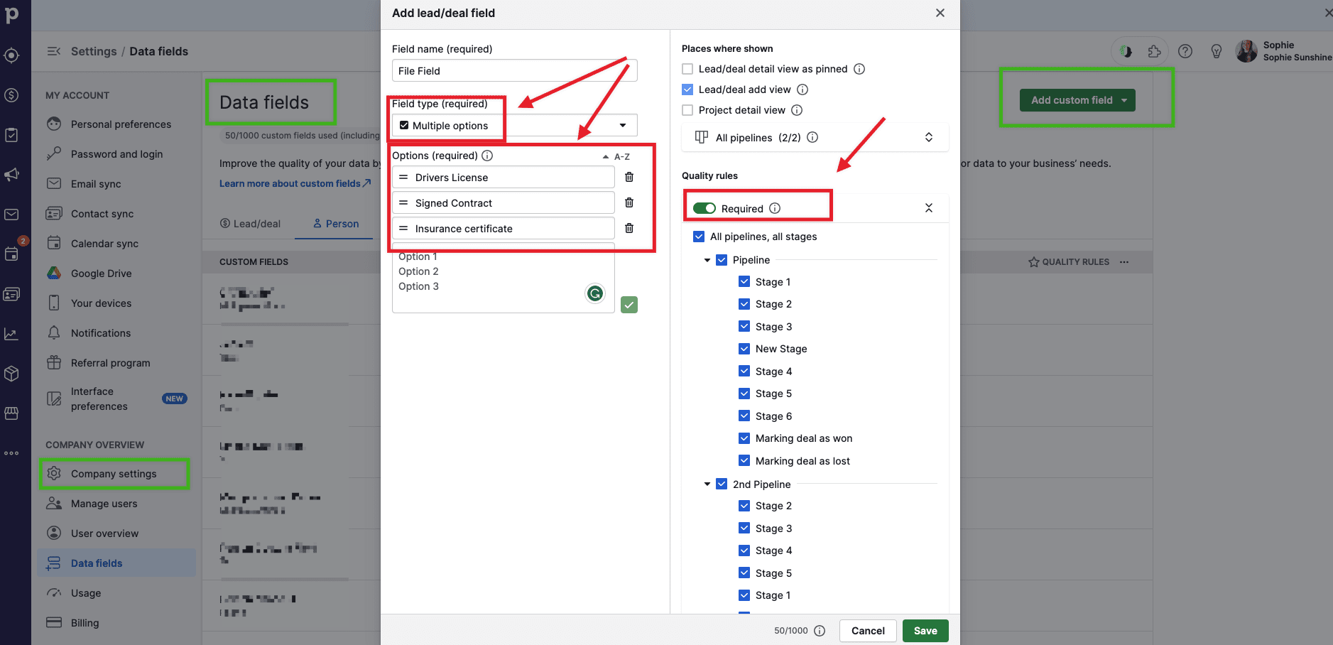The height and width of the screenshot is (645, 1333).
Task: Open Company settings in sidebar
Action: point(114,474)
